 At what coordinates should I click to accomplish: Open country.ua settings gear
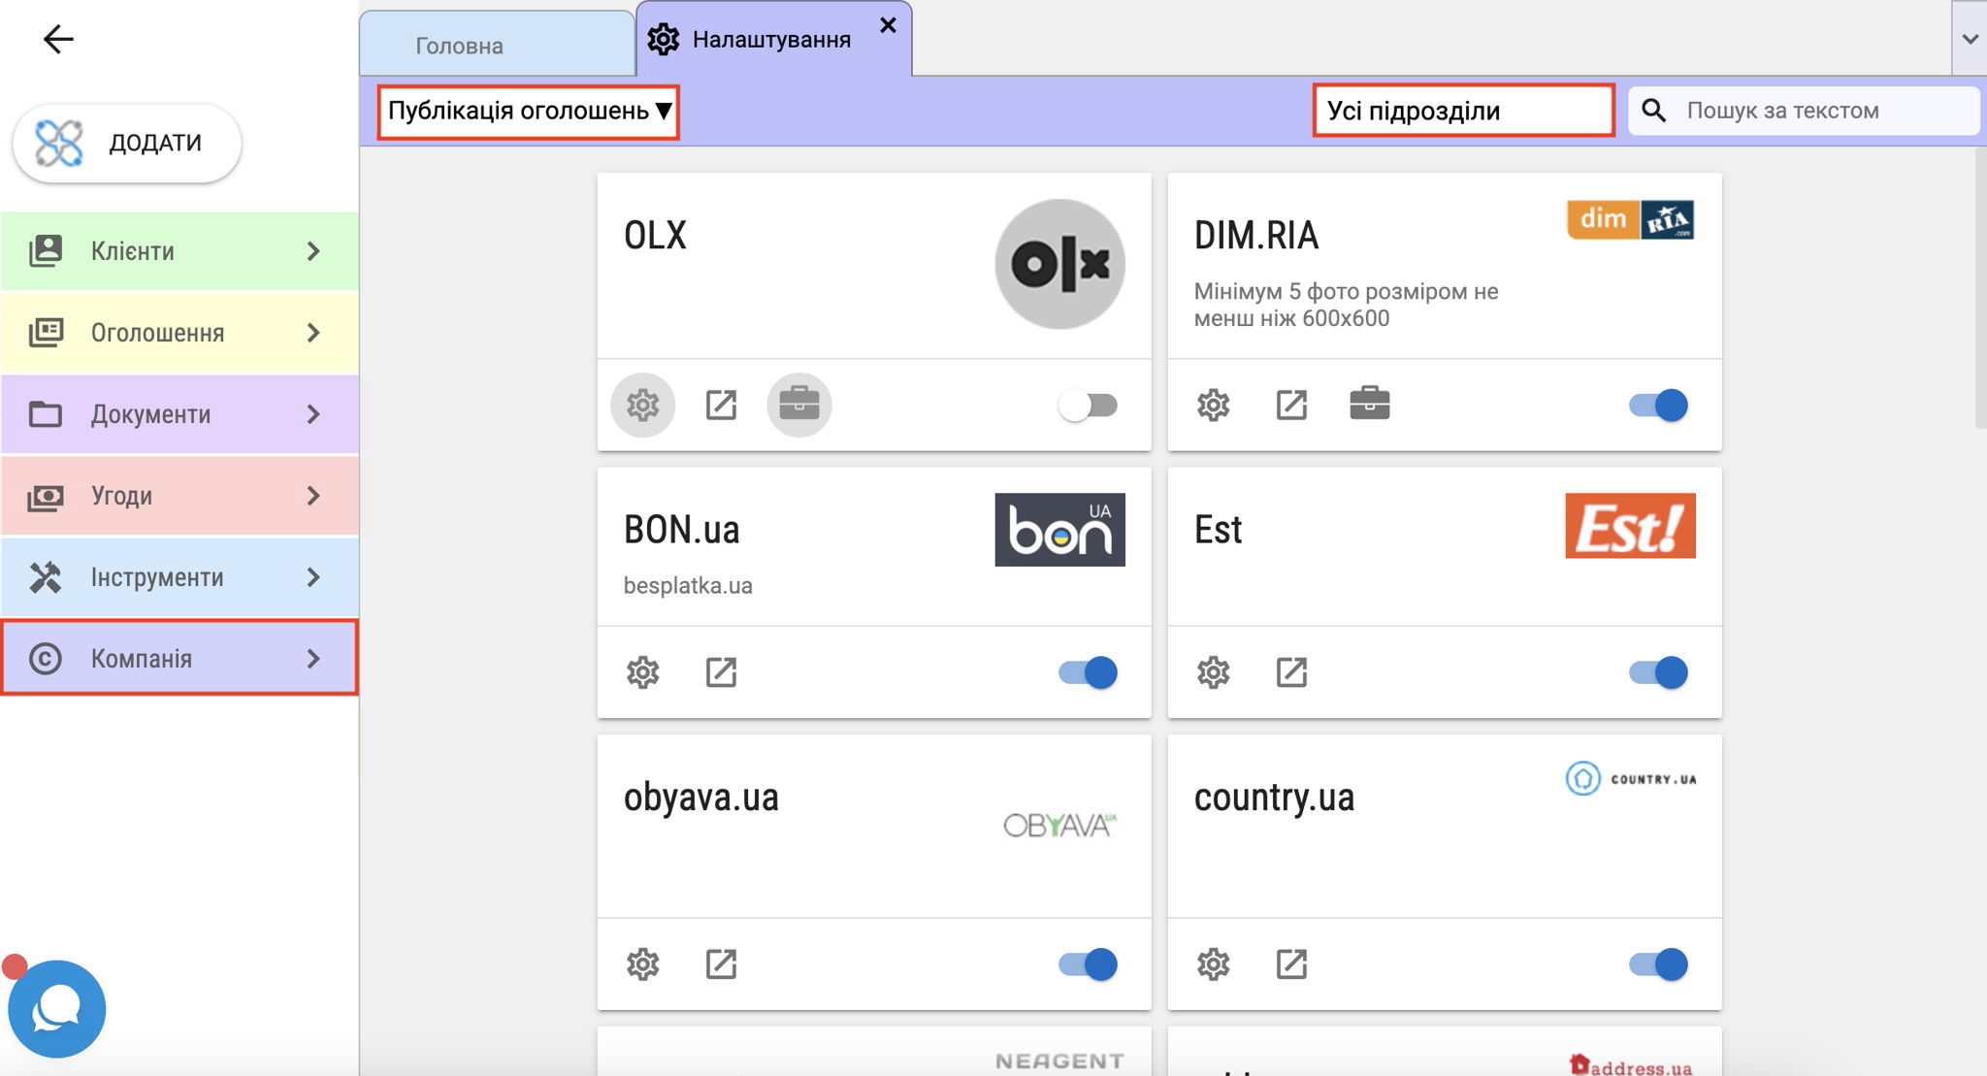coord(1213,964)
